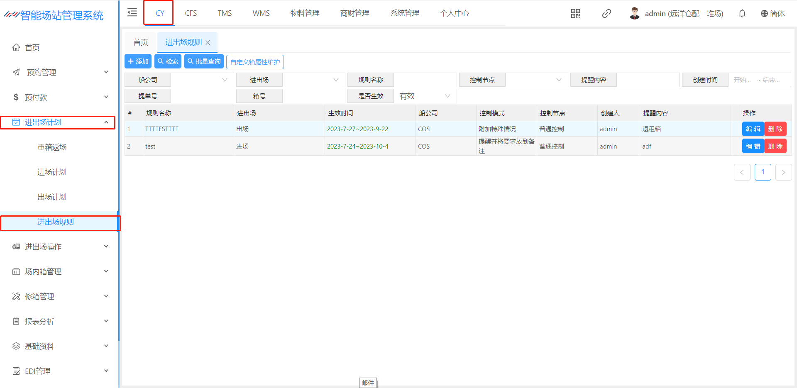
Task: Click the 规则名称 input field
Action: 425,80
